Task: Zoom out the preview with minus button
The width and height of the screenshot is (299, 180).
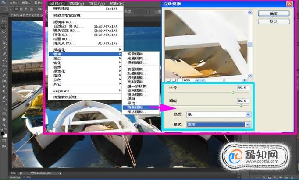Action: point(168,80)
